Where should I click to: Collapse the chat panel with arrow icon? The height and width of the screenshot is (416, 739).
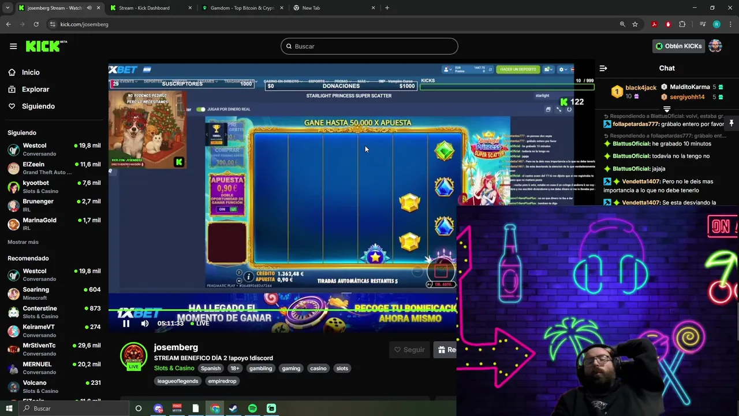pyautogui.click(x=603, y=68)
